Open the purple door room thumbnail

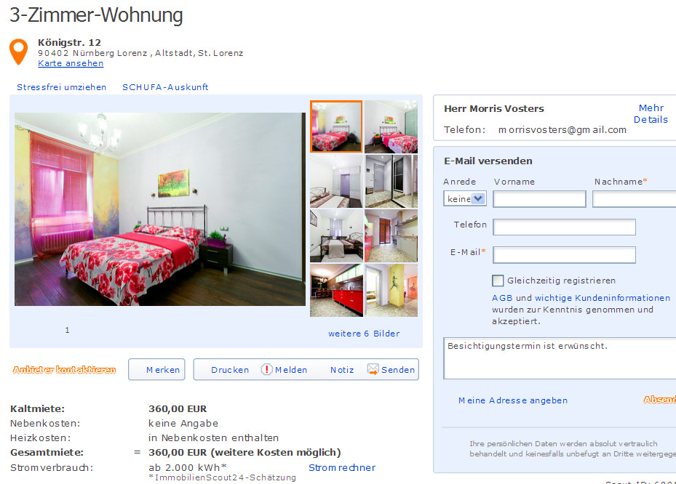[x=336, y=181]
